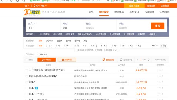Check the HRBP with blue badge row checkbox
The image size is (177, 100).
[27, 88]
